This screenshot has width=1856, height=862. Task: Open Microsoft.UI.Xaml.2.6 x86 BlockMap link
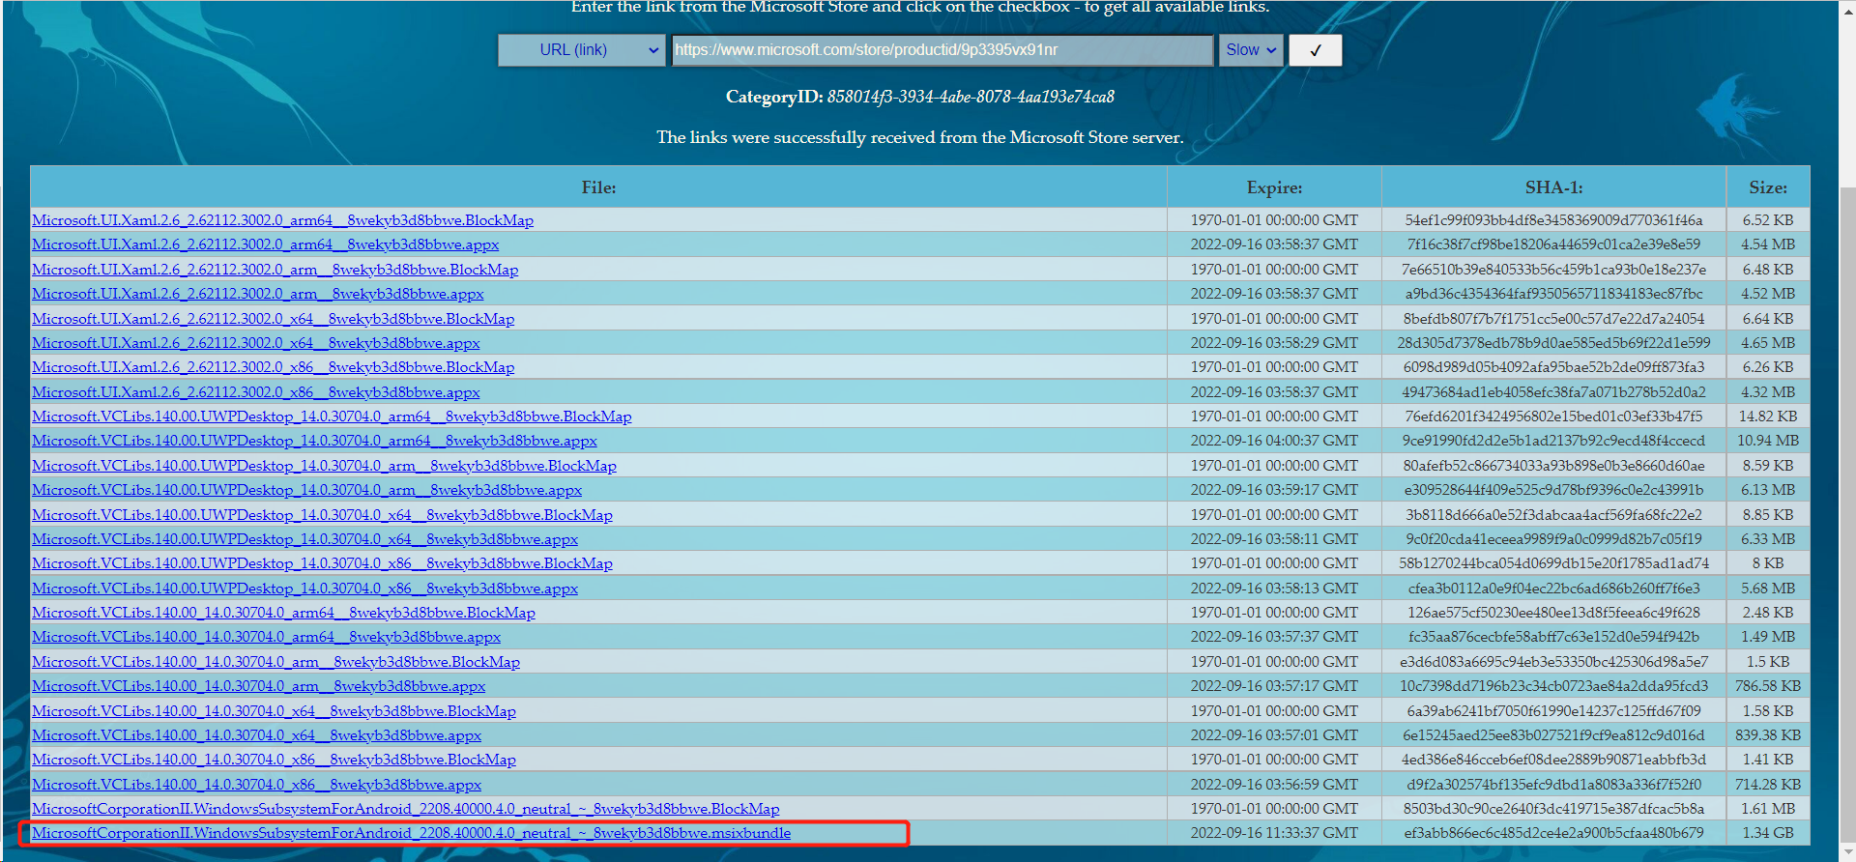[x=273, y=367]
